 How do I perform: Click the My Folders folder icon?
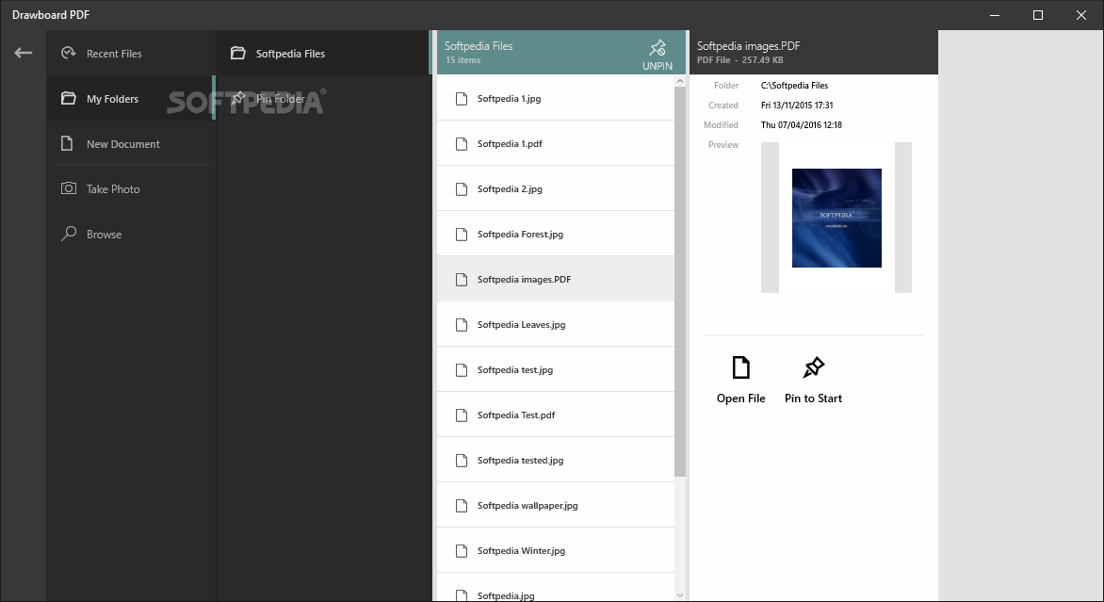(x=69, y=98)
